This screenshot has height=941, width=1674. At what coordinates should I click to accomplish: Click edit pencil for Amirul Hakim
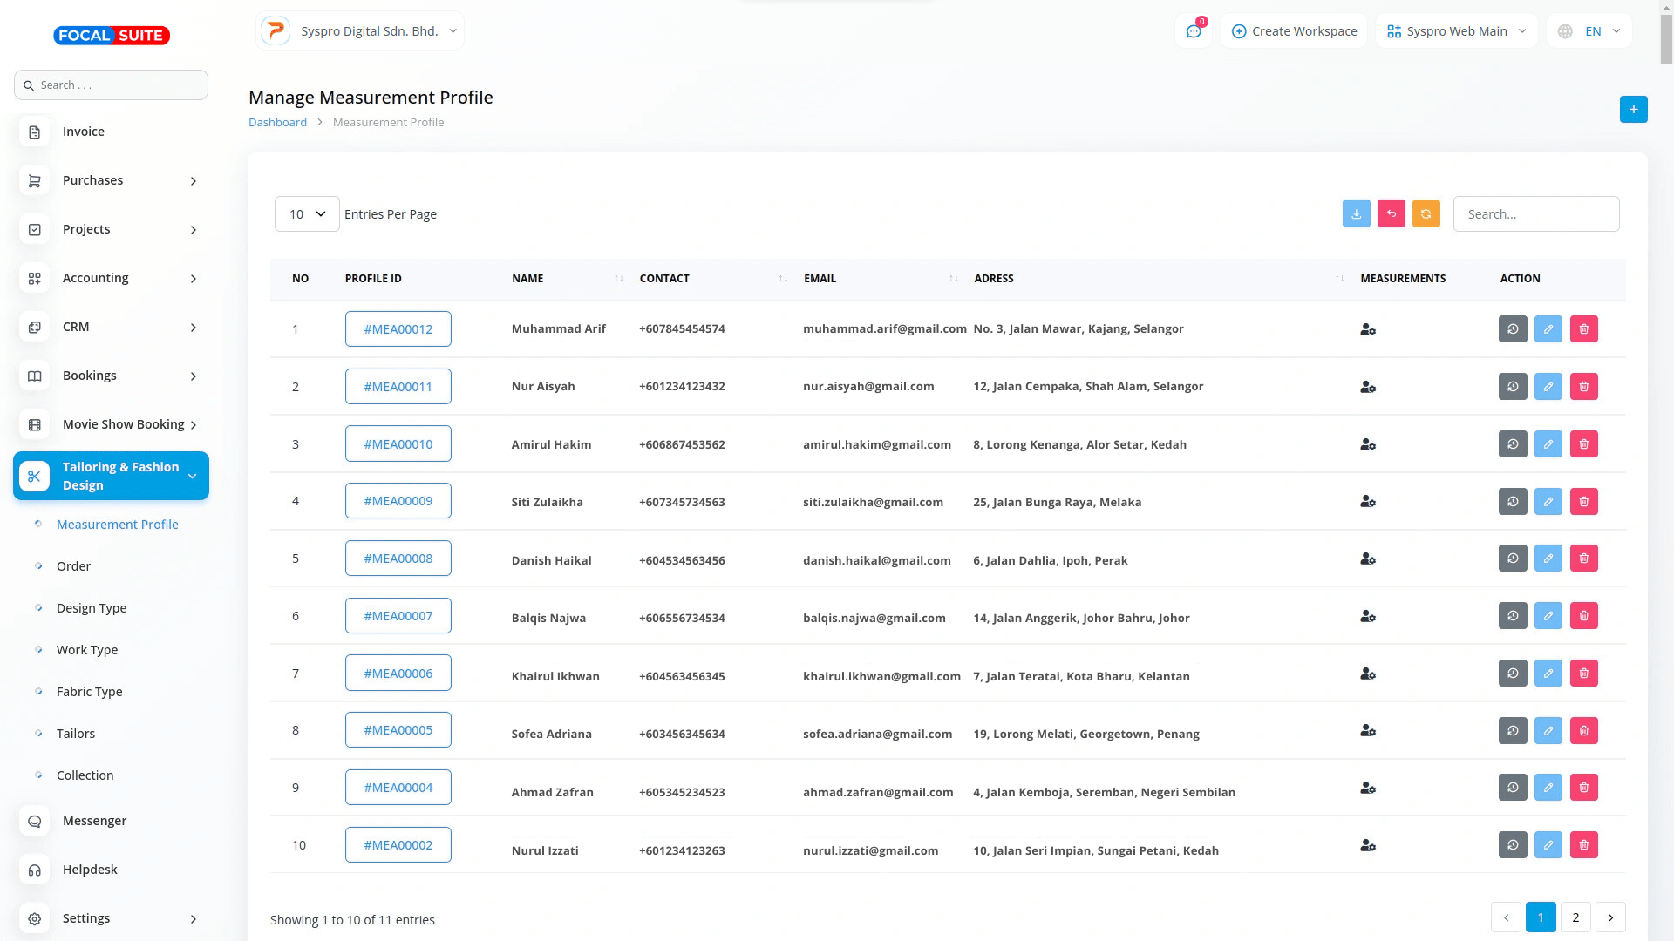pos(1548,443)
